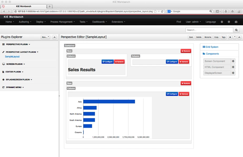Viewport: 243px width, 157px height.
Task: Open the SampleLayout link
Action: click(x=12, y=57)
